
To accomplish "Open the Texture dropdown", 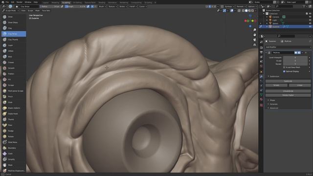I will pyautogui.click(x=112, y=6).
